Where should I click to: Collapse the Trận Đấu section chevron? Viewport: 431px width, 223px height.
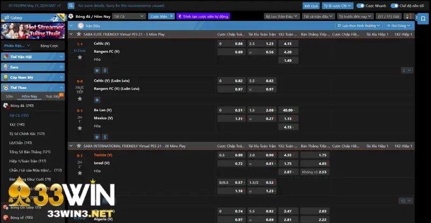coord(71,25)
